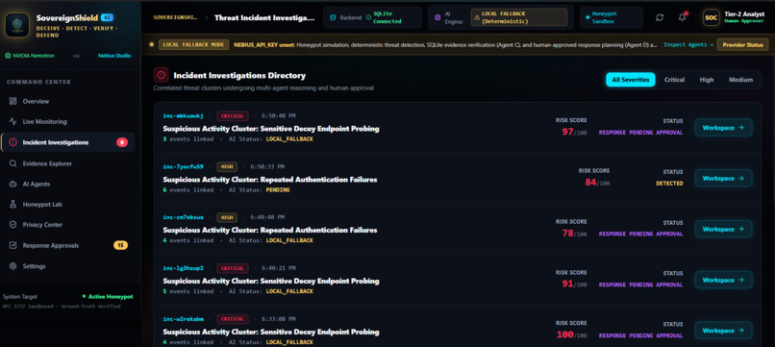Open Workspace for inc-cm7ebzwa
The height and width of the screenshot is (347, 775).
pyautogui.click(x=724, y=229)
